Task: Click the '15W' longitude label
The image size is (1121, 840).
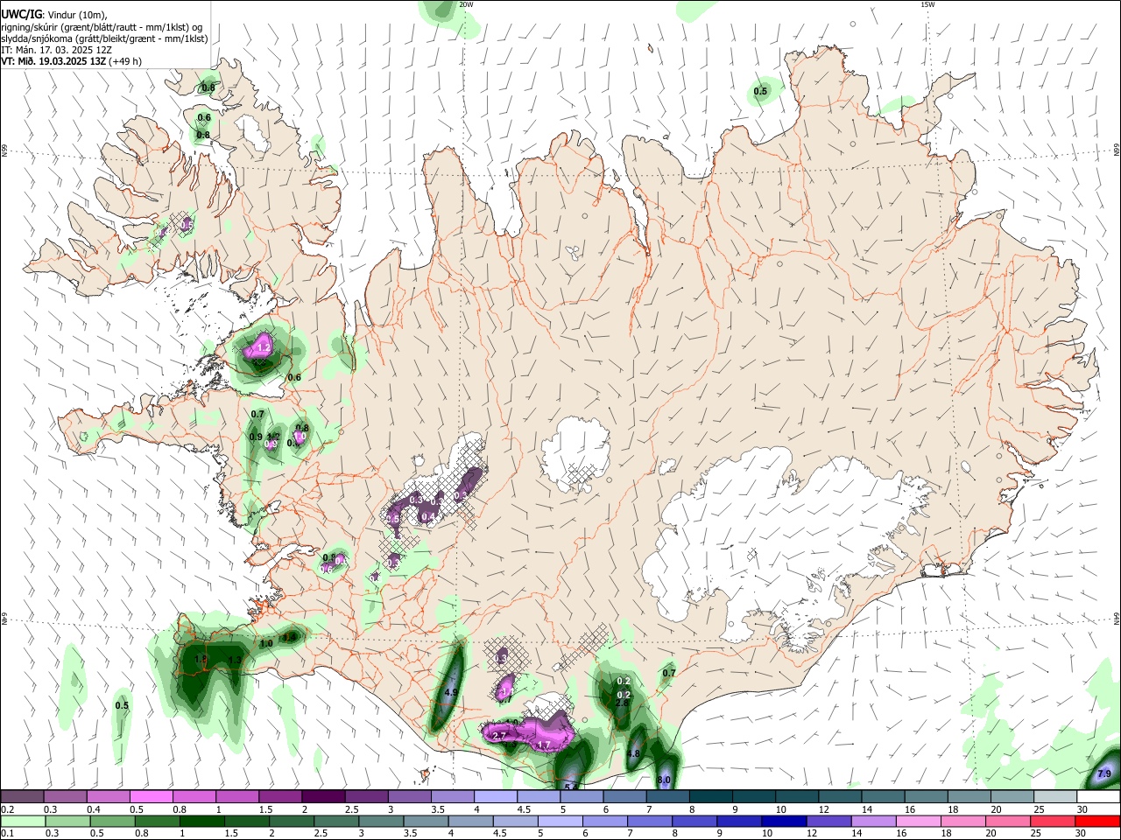Action: [x=927, y=4]
